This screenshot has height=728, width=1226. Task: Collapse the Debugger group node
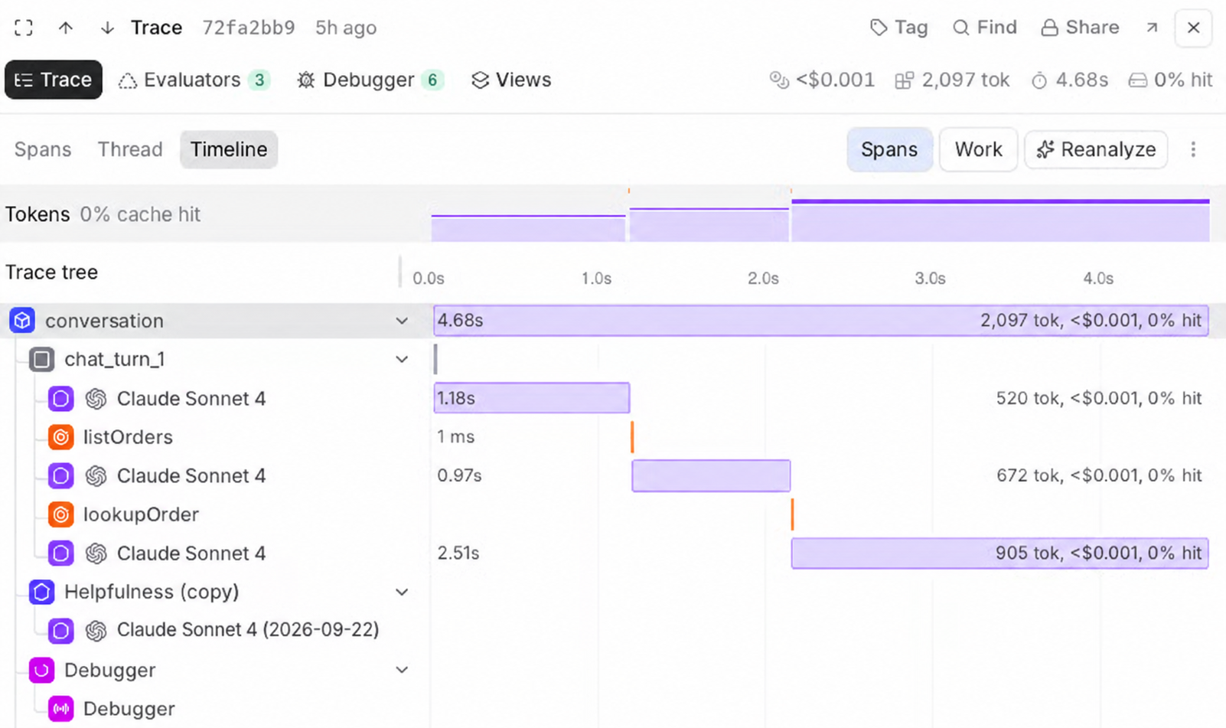[402, 670]
